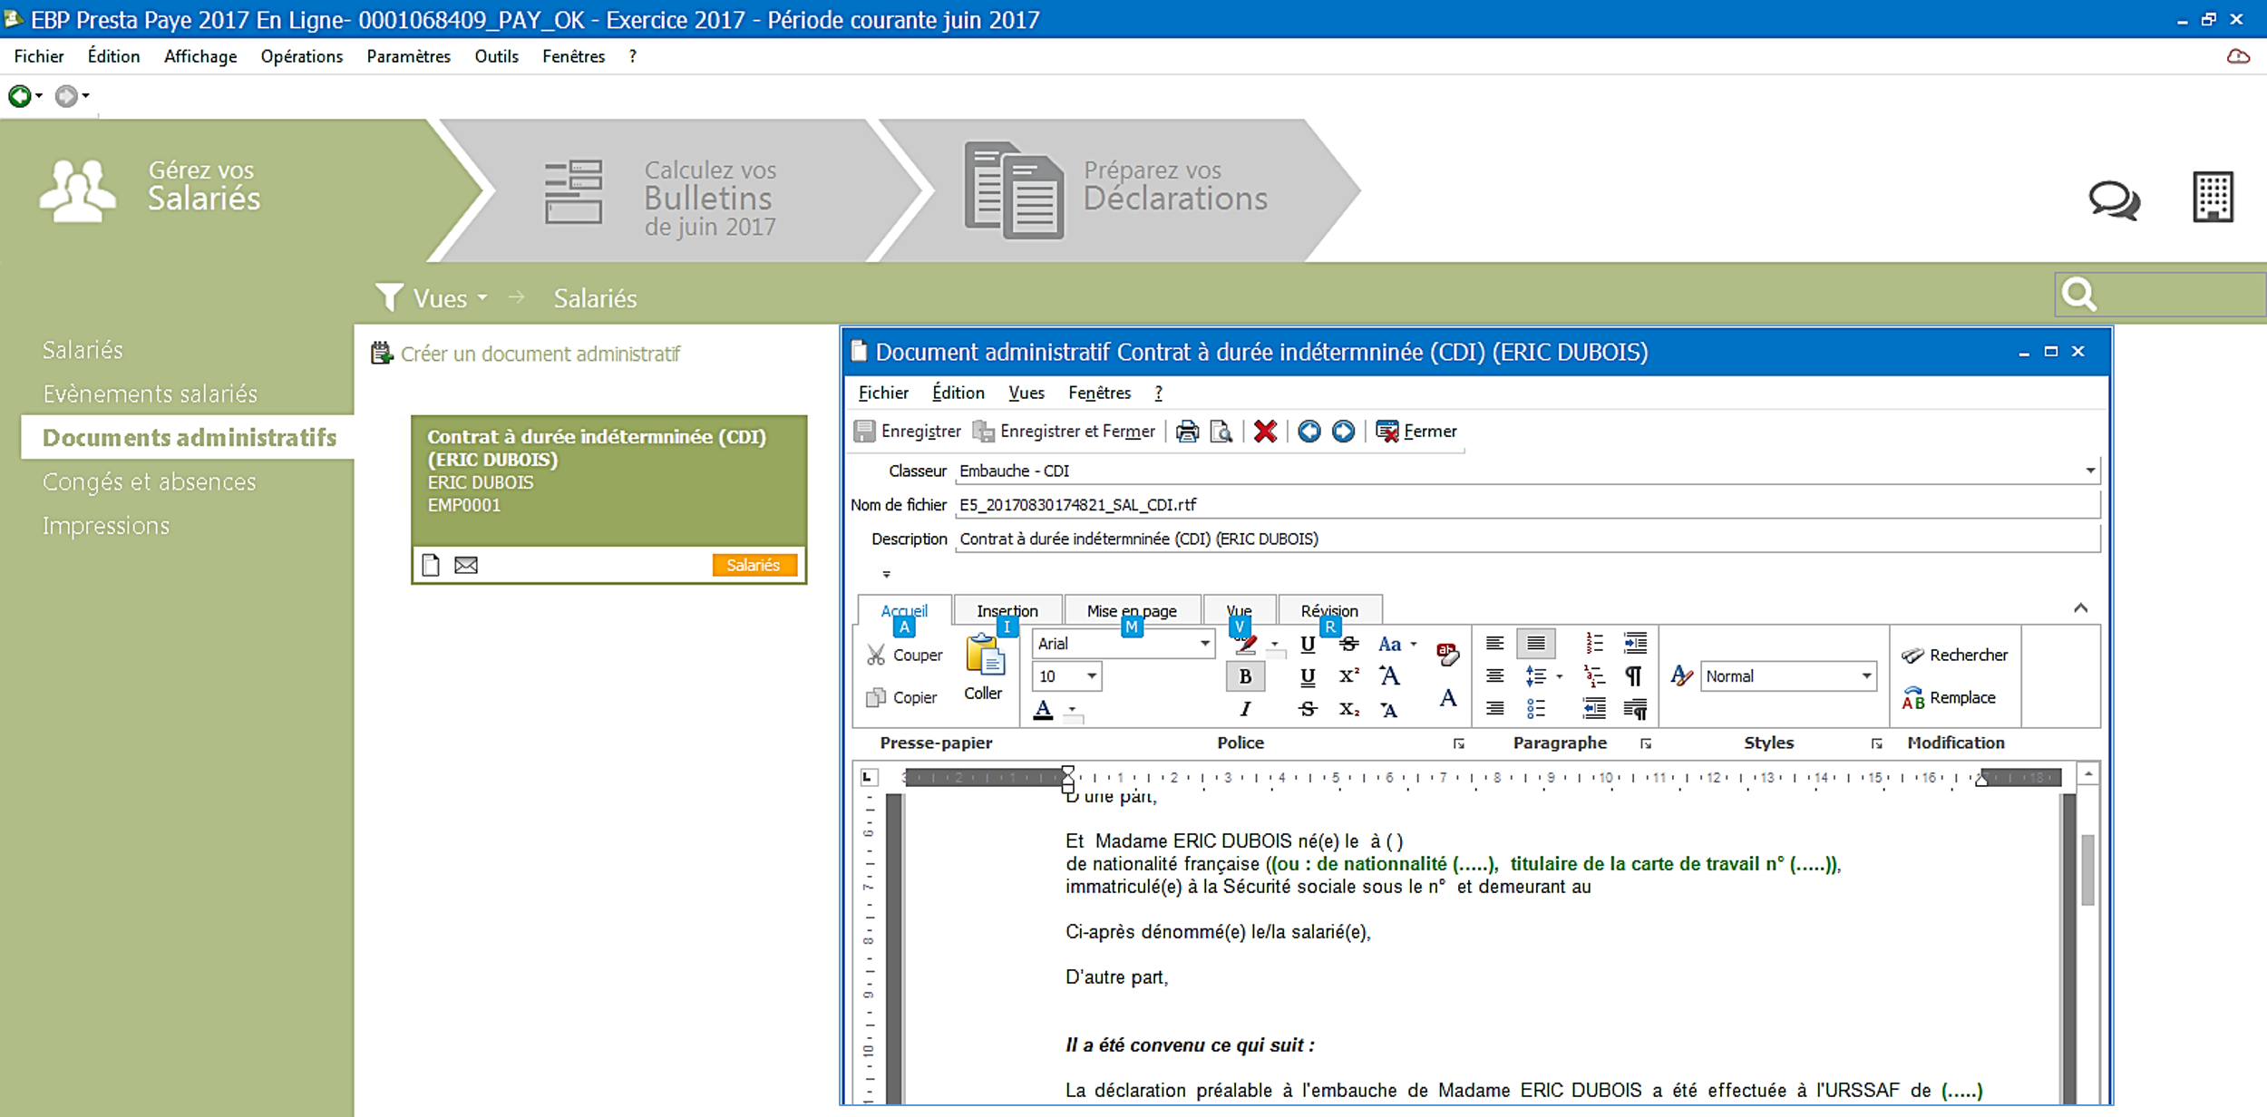Toggle align text left
2267x1117 pixels.
pyautogui.click(x=1494, y=644)
